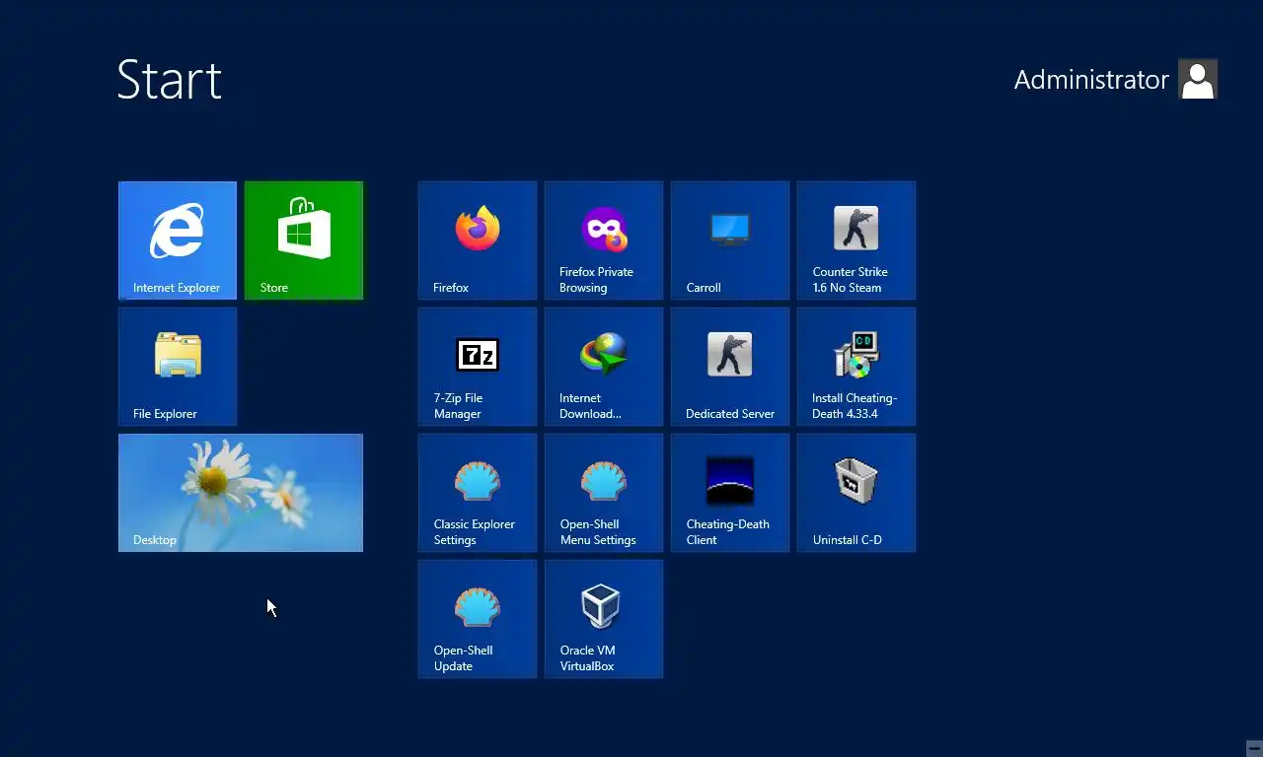Viewport: 1263px width, 757px height.
Task: Run Install Cheating-Death 4.33.4 tile
Action: [856, 367]
